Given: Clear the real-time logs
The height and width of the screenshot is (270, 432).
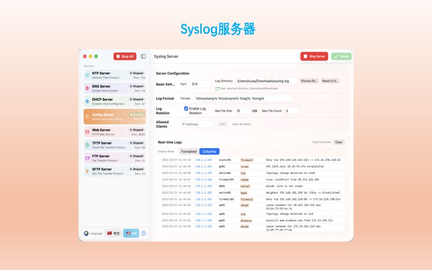Looking at the screenshot, I should tap(339, 142).
